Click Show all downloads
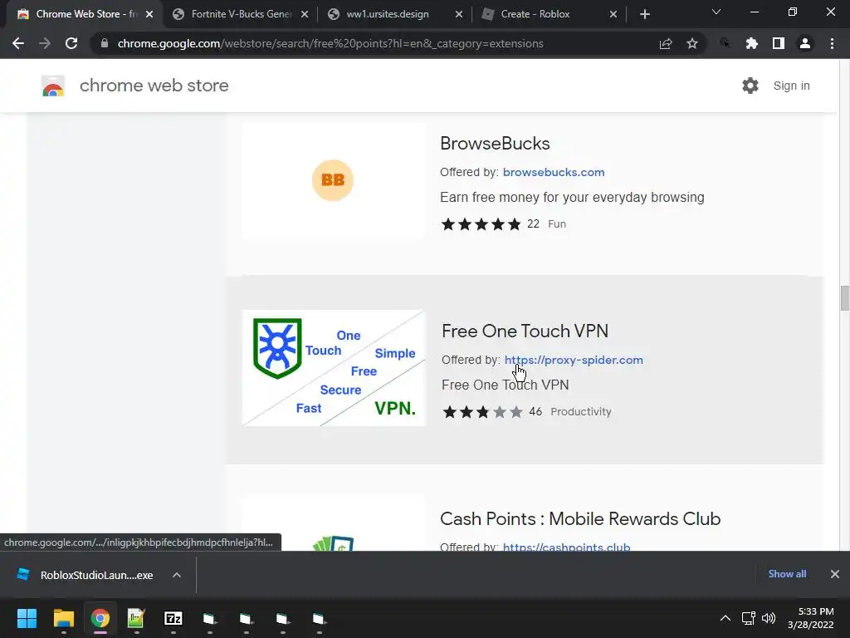The image size is (850, 638). [x=787, y=574]
